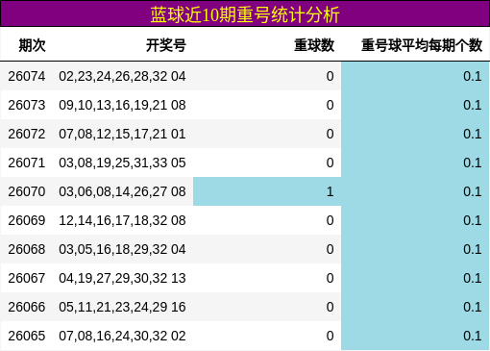
Task: Click repeat count 0 in row 26071
Action: 331,163
